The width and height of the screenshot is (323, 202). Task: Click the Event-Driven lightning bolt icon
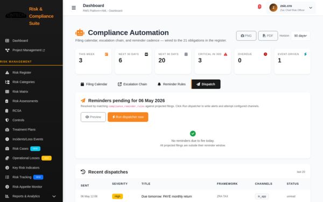(305, 54)
